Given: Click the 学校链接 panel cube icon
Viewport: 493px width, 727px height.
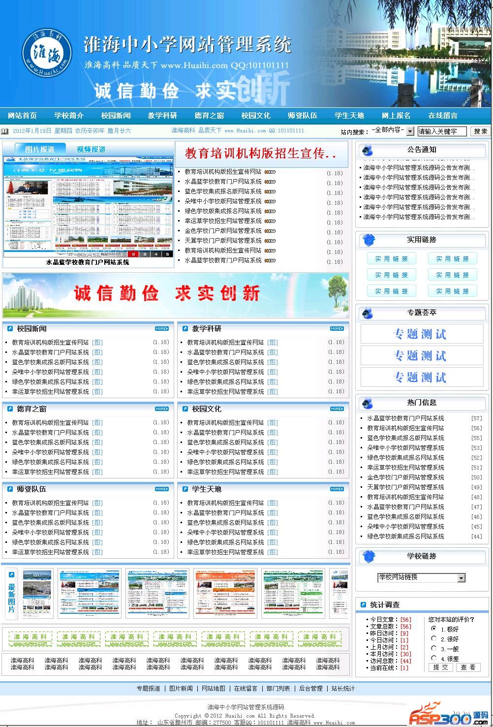Looking at the screenshot, I should (368, 557).
